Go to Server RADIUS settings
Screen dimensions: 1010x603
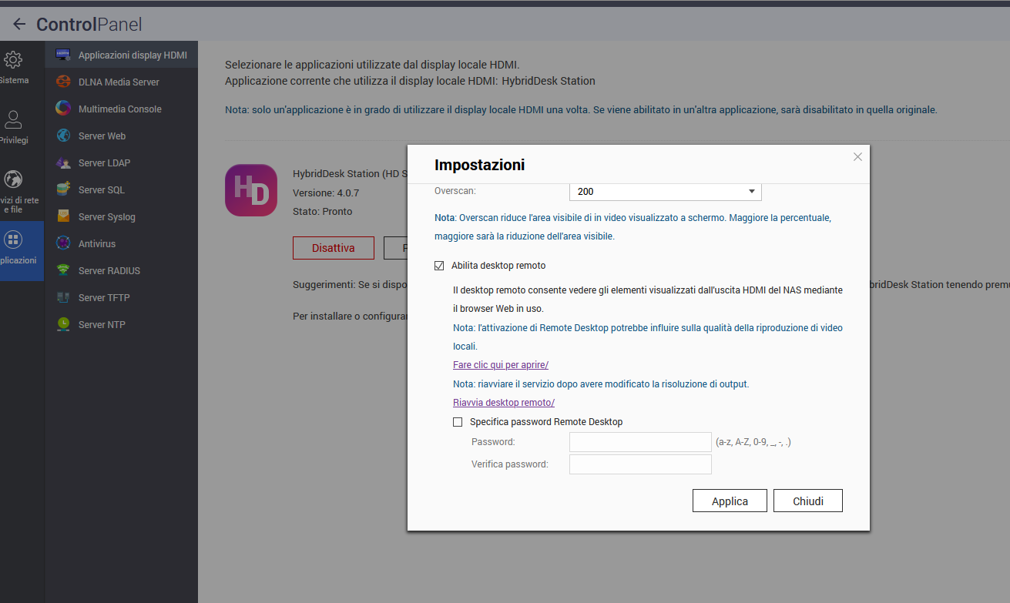109,271
